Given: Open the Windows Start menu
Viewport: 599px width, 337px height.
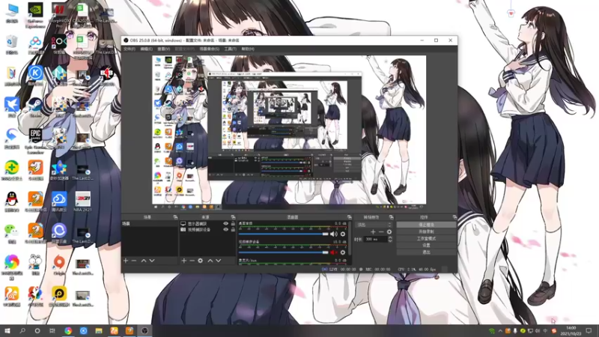Looking at the screenshot, I should [x=7, y=331].
